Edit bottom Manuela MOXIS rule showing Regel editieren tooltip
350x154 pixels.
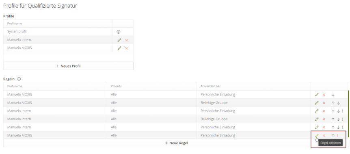pyautogui.click(x=317, y=135)
